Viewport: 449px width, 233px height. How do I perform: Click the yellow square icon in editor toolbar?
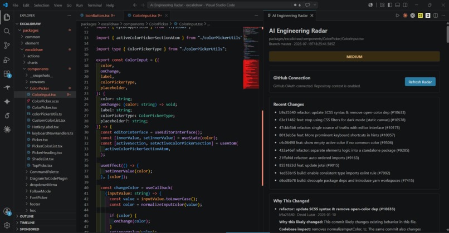click(x=420, y=16)
